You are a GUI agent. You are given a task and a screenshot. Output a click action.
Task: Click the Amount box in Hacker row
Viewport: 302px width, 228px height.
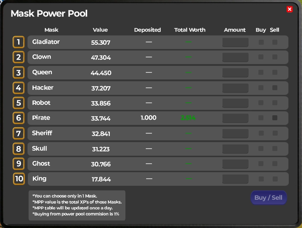pos(236,88)
